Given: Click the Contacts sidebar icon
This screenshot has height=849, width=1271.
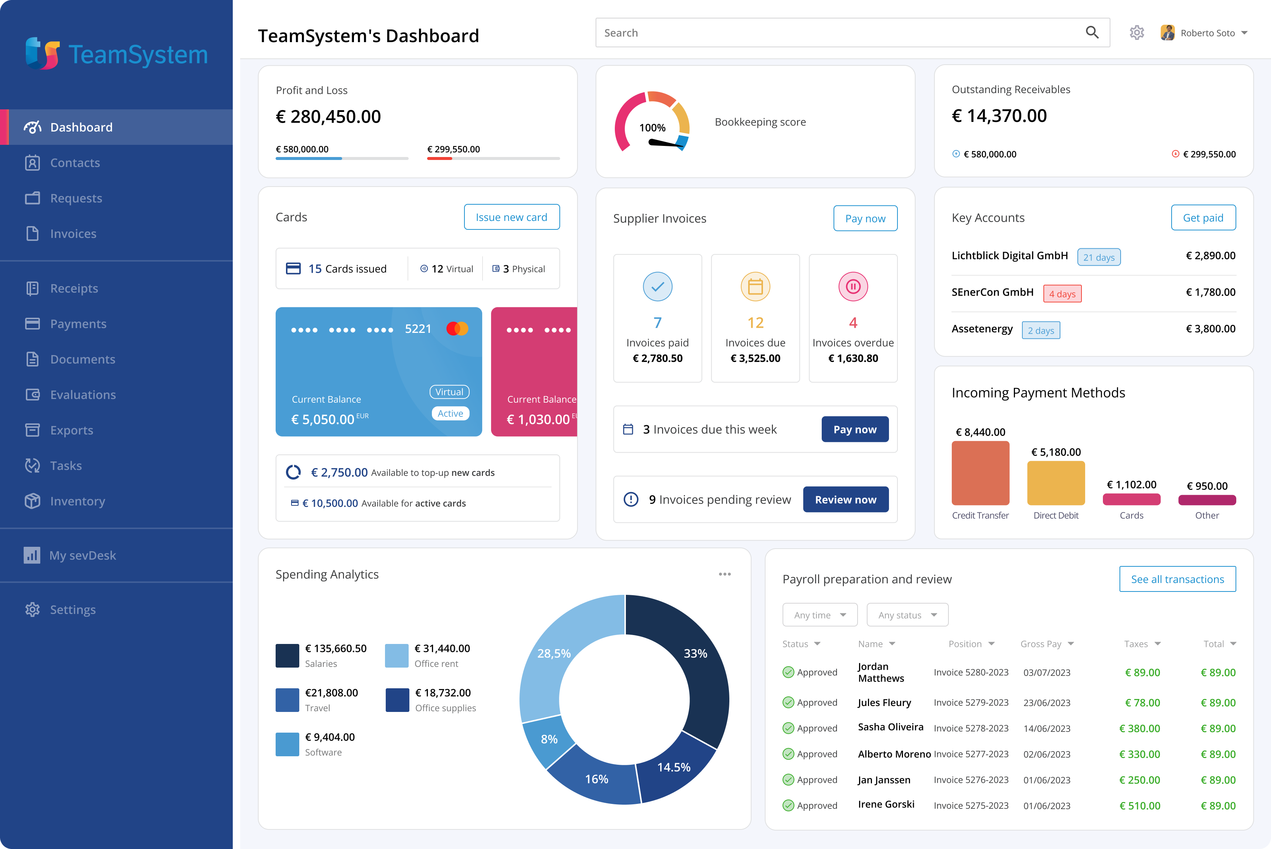Looking at the screenshot, I should coord(33,163).
